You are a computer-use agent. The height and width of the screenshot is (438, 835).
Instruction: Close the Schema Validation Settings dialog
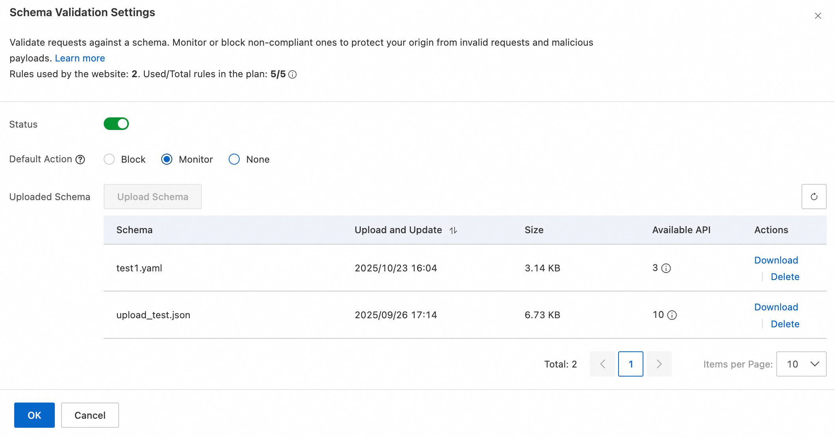tap(818, 16)
